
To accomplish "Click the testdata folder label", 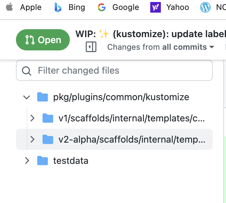I will 71,161.
